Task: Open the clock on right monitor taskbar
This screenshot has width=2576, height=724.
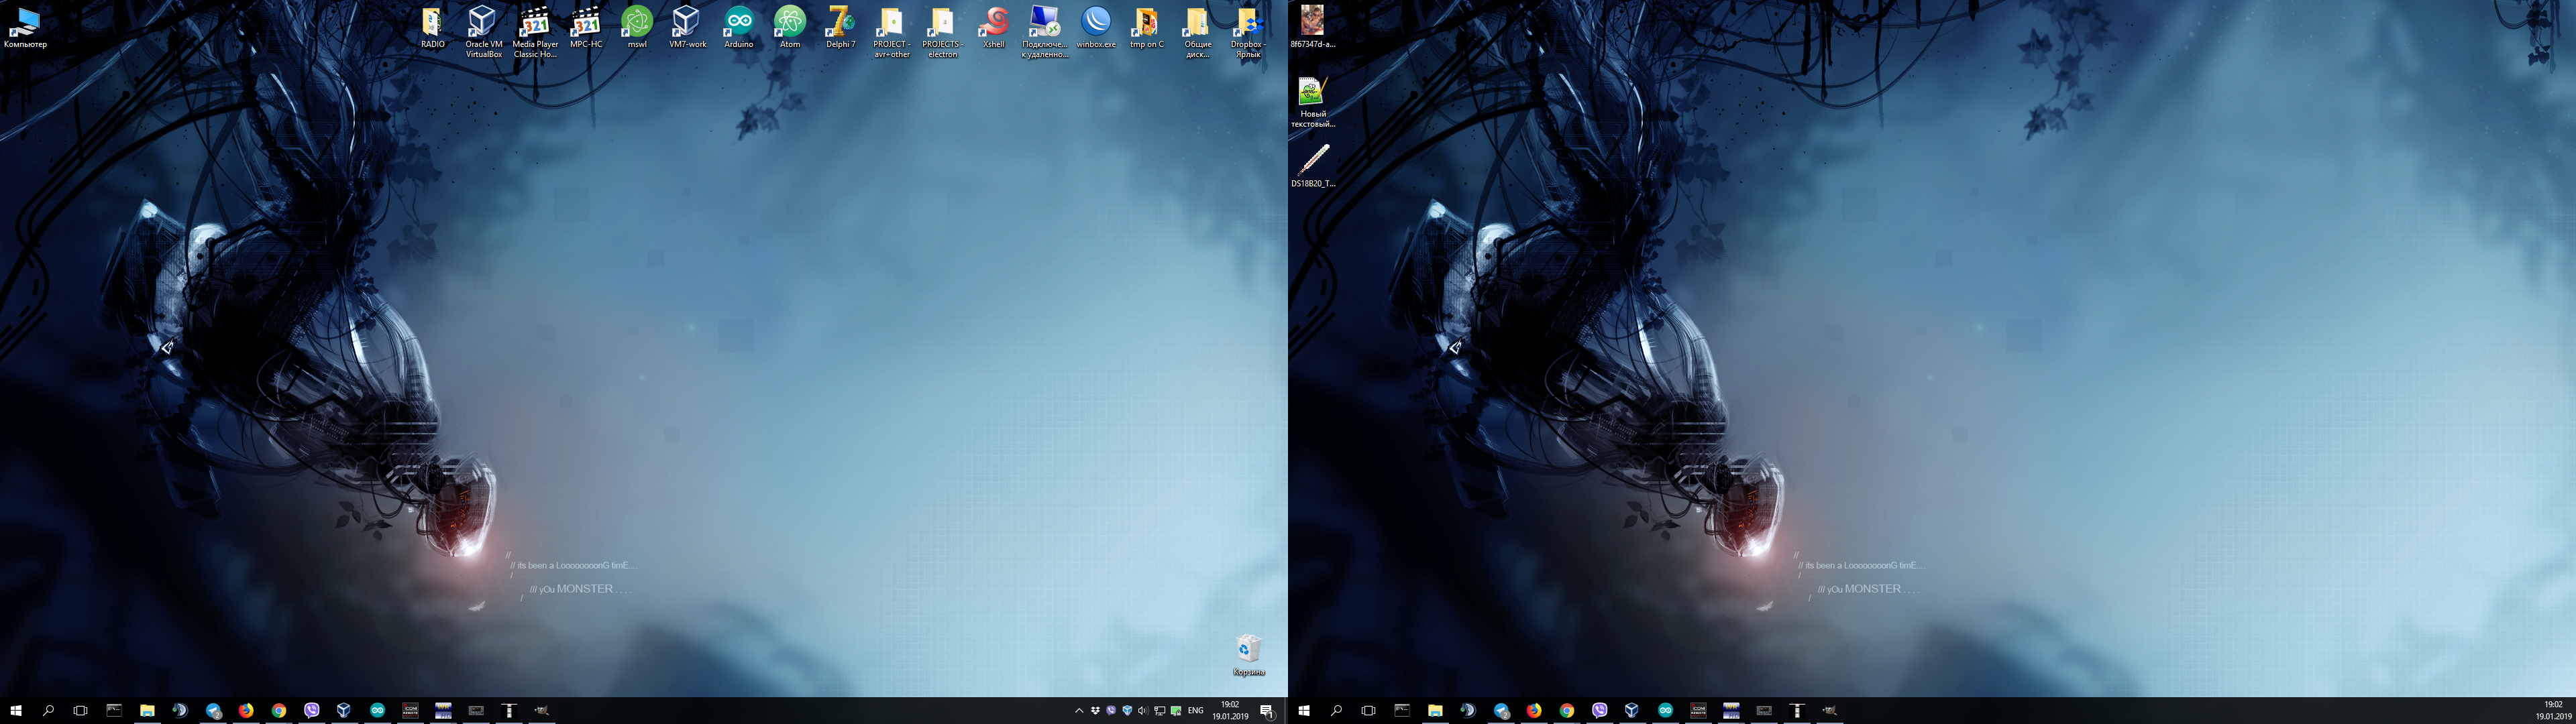Action: [2554, 710]
